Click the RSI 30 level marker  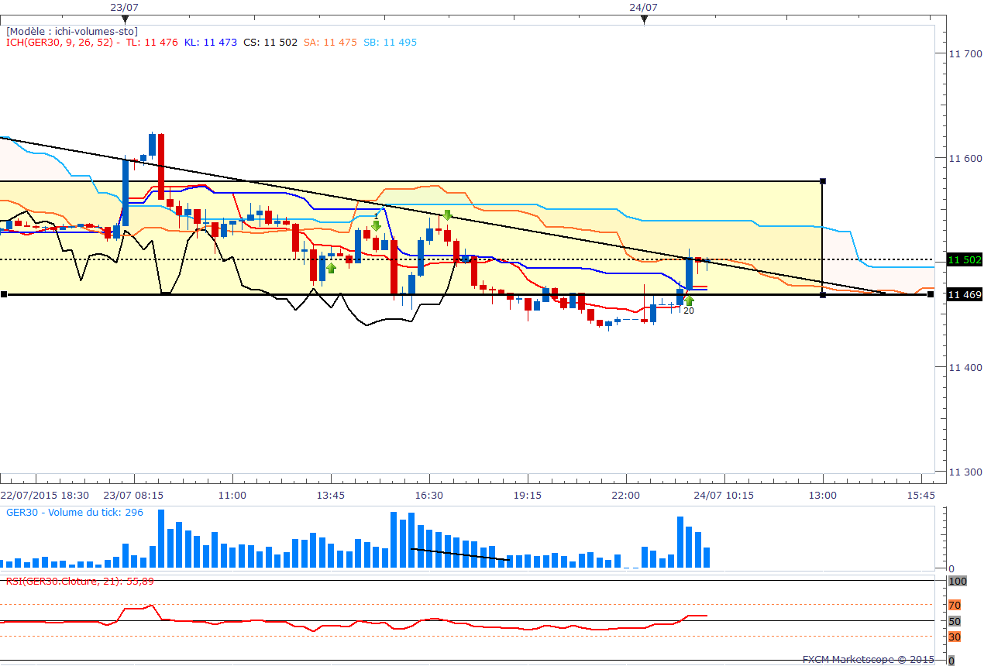[955, 637]
